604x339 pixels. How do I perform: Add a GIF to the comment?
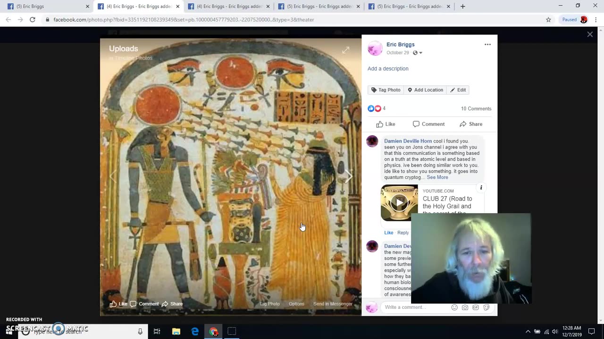click(476, 307)
